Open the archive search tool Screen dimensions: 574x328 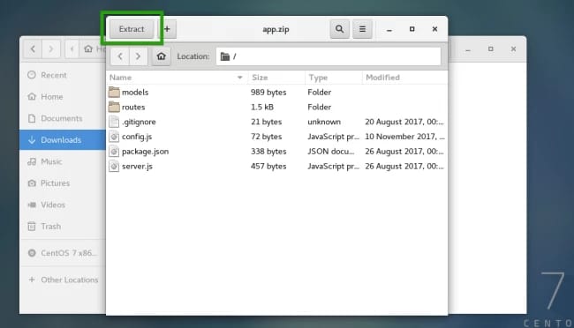tap(339, 29)
